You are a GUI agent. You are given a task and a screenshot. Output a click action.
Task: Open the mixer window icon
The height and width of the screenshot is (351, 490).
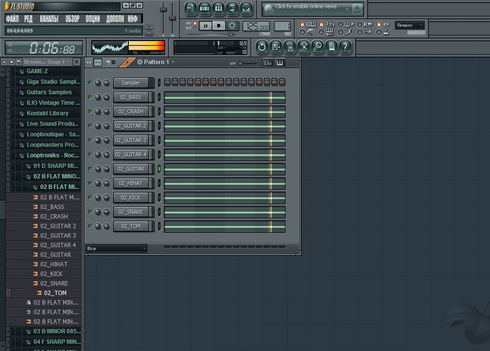(x=247, y=9)
